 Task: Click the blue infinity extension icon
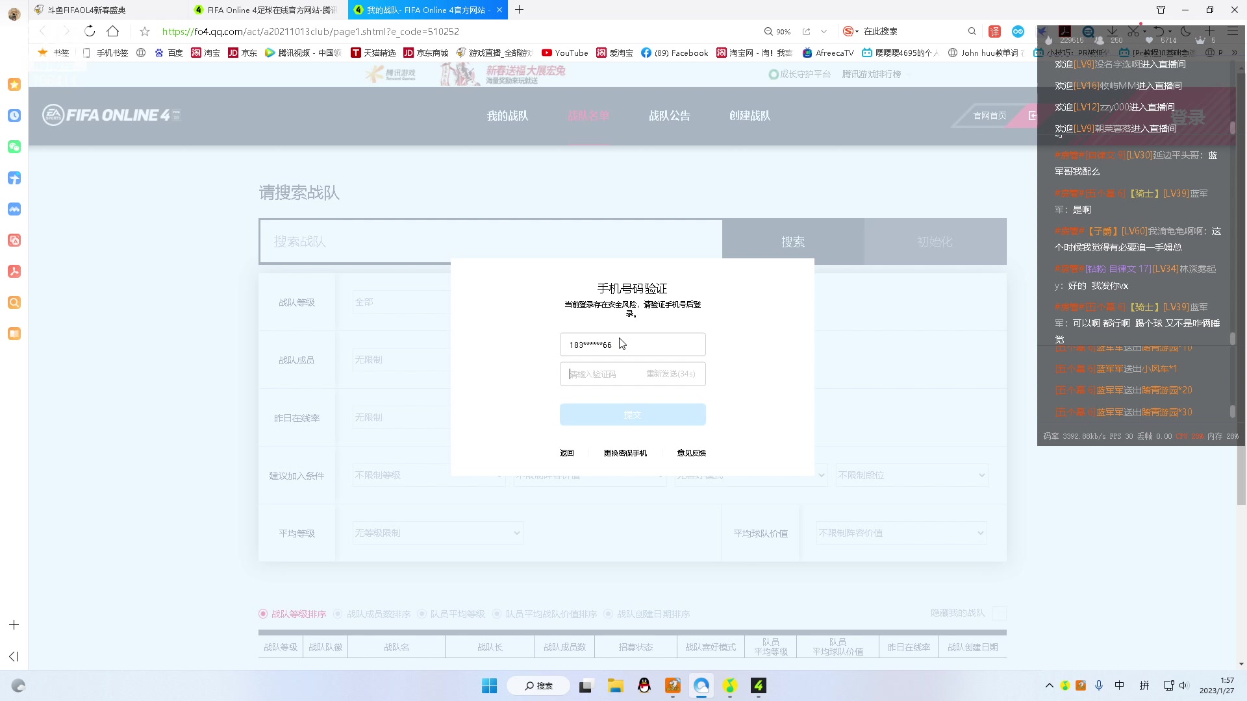pos(1018,31)
